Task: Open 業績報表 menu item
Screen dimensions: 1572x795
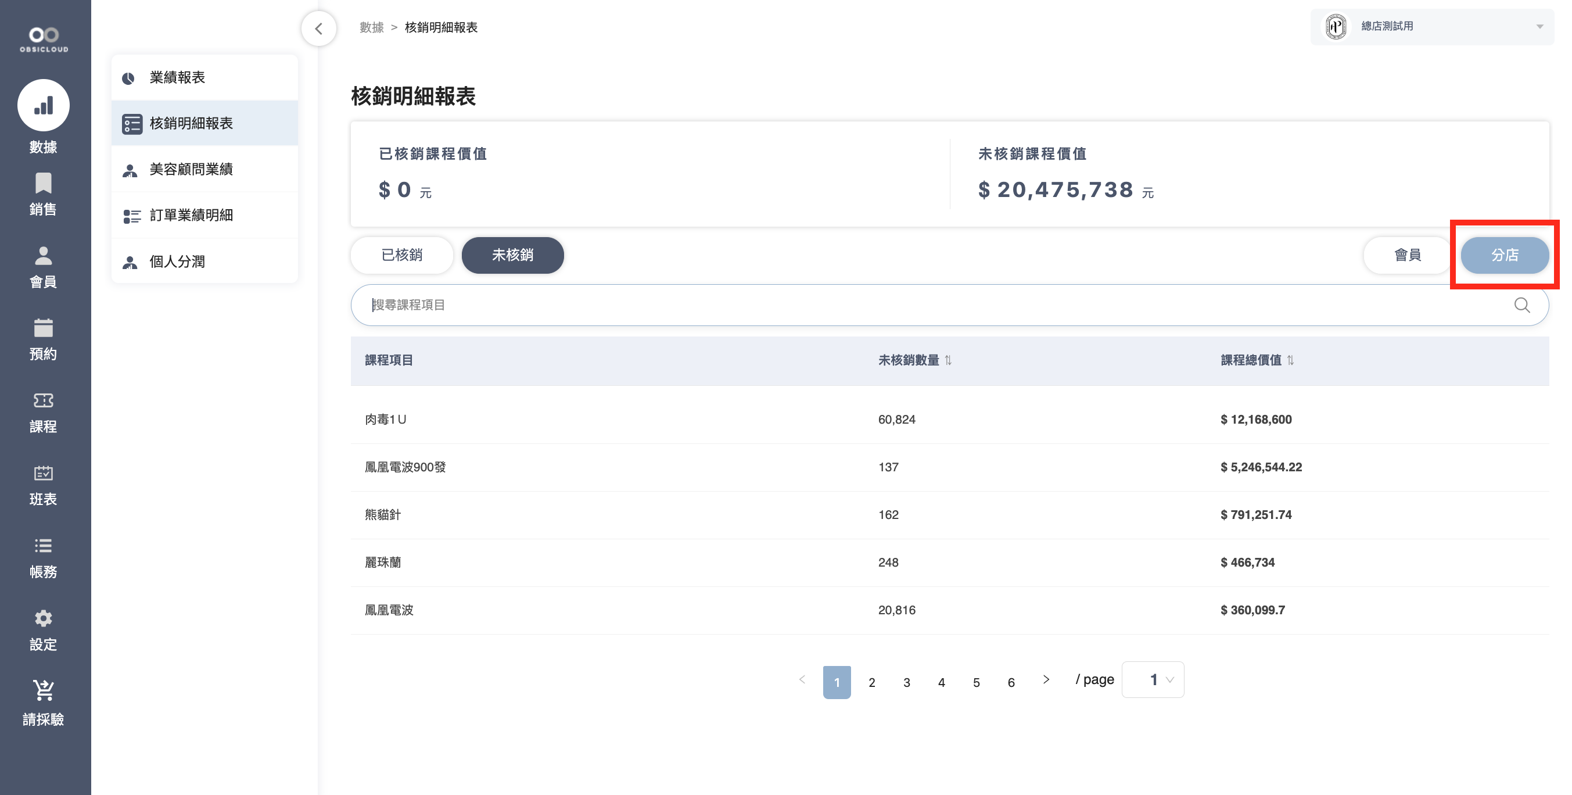Action: [177, 77]
